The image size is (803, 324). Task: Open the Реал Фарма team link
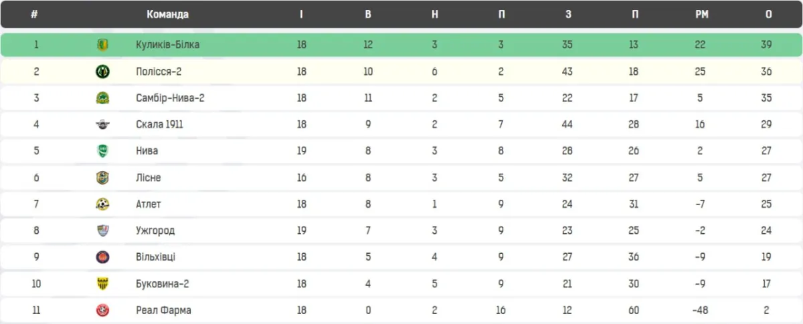[163, 310]
